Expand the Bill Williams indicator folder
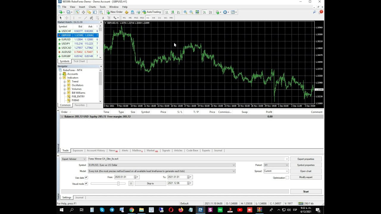Screen dimensions: 381x214 click(65, 93)
